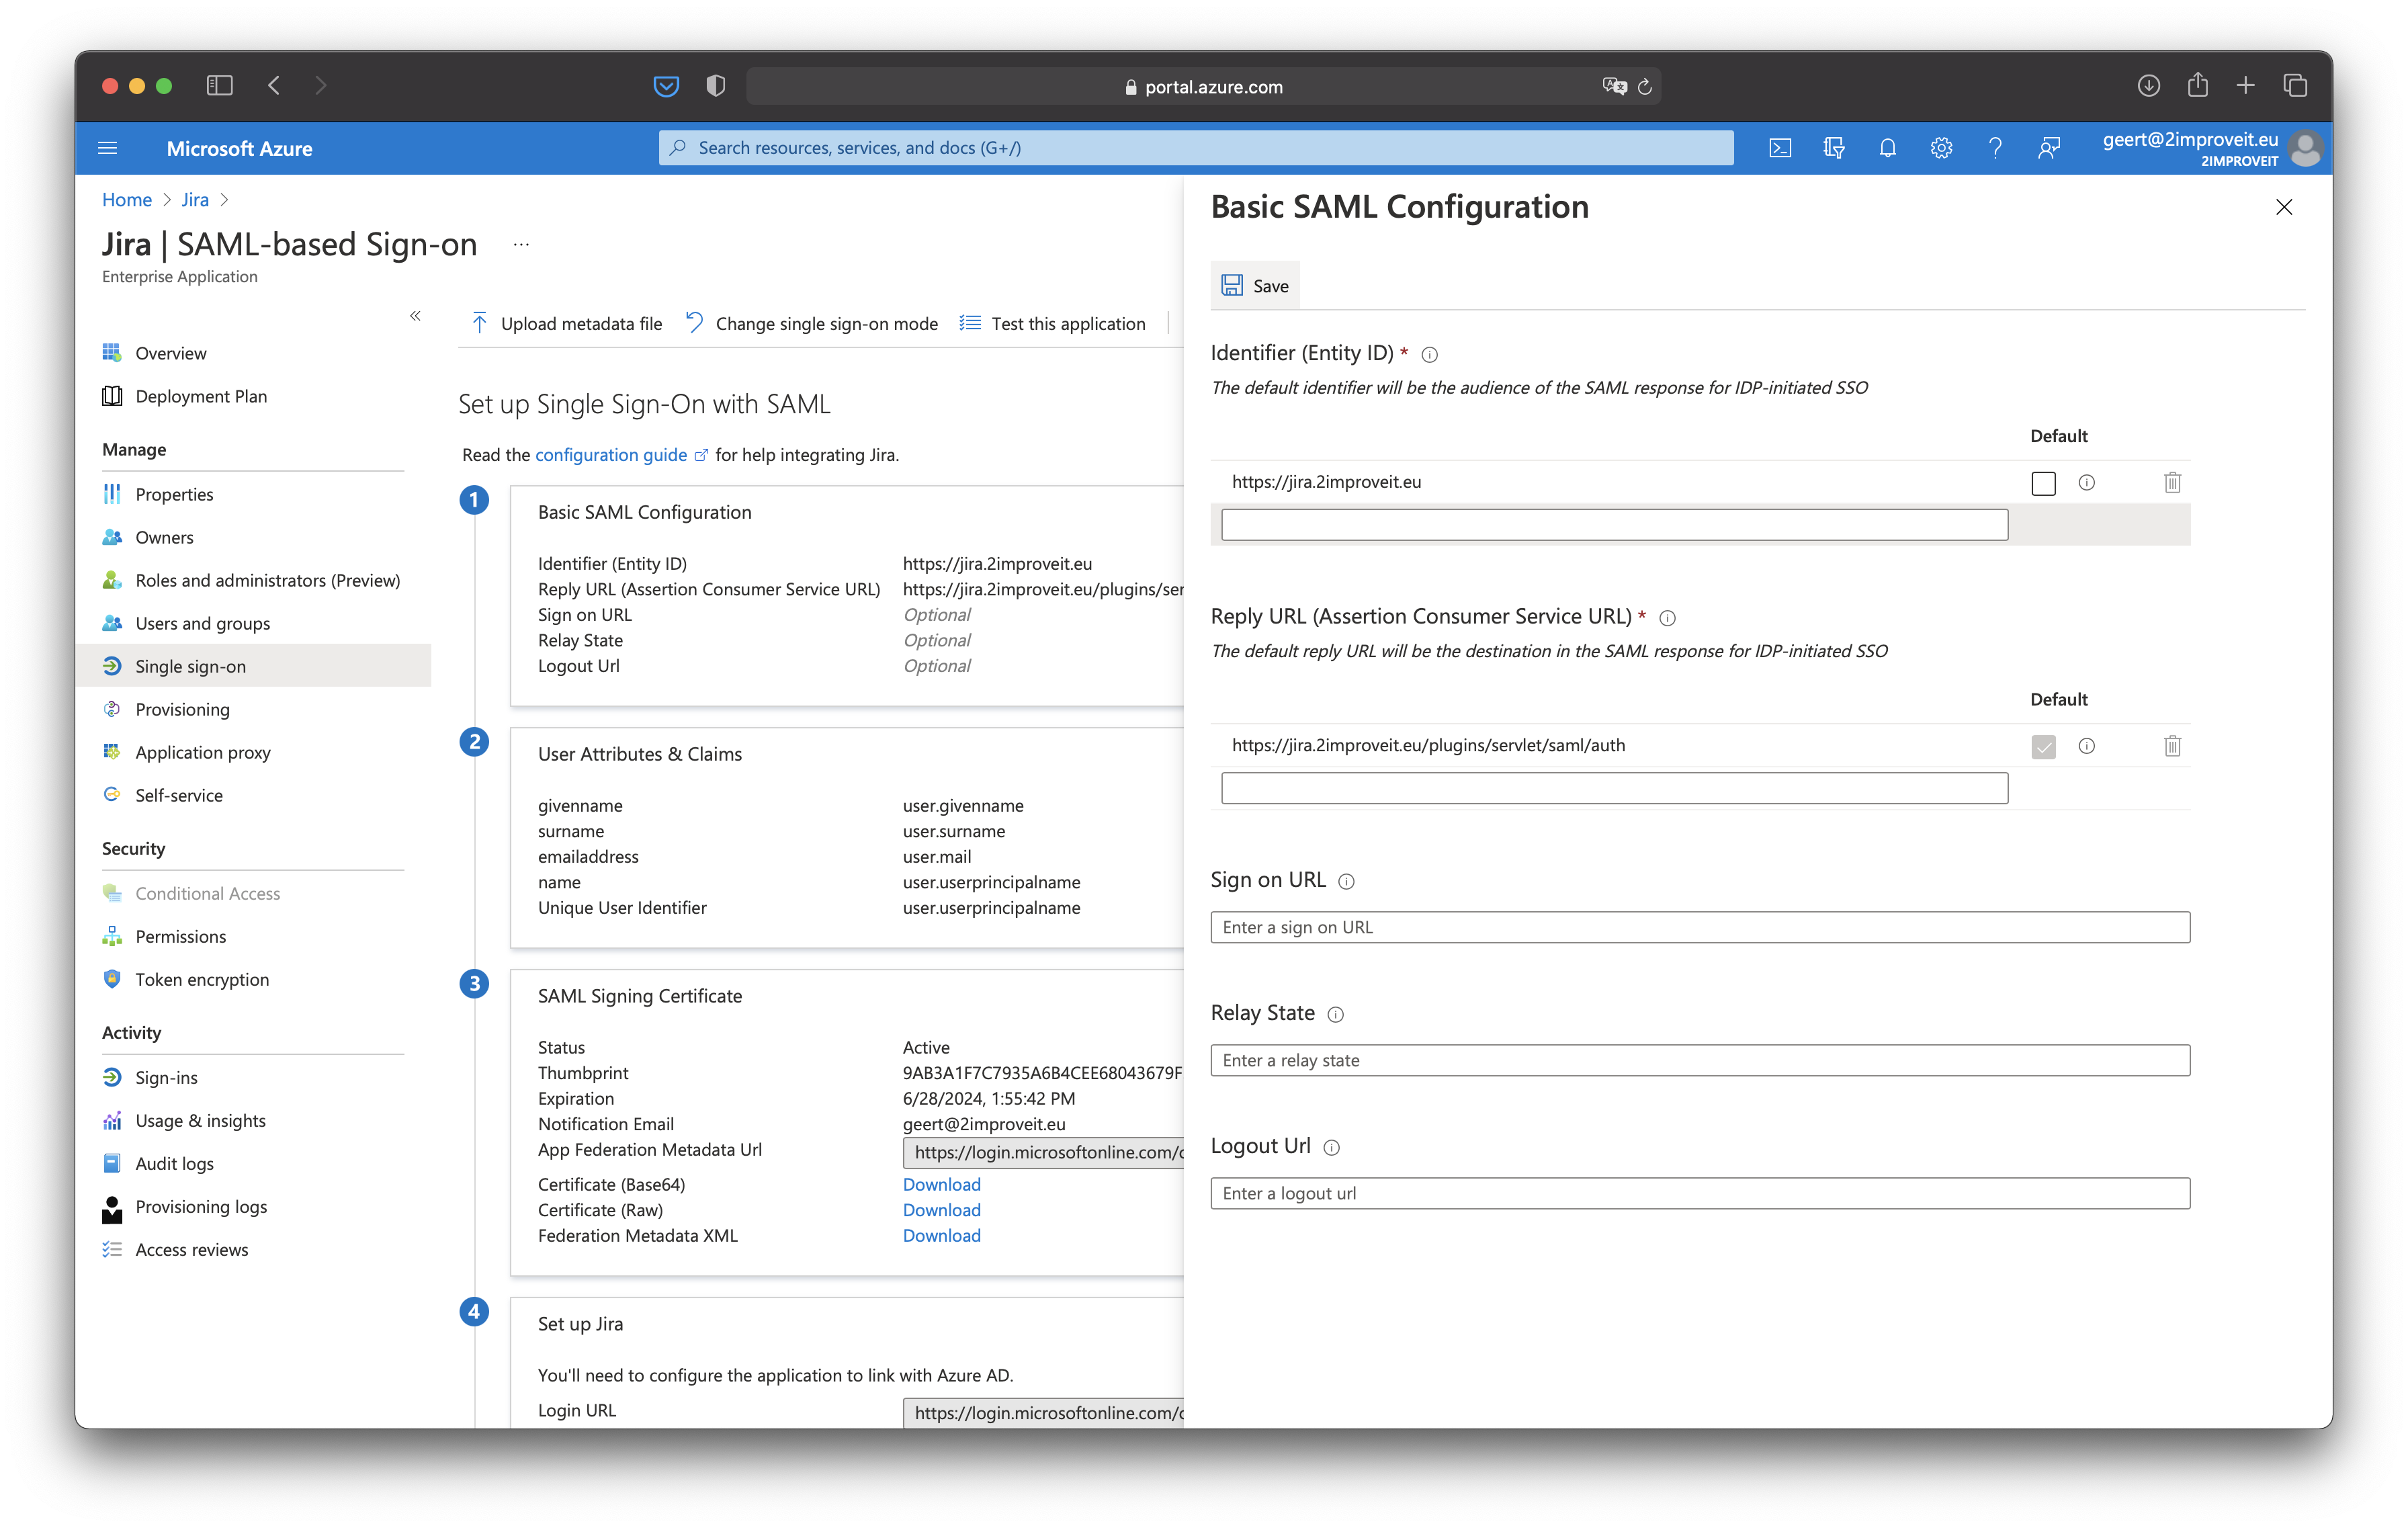
Task: Click the empty new Identifier input box
Action: [1614, 524]
